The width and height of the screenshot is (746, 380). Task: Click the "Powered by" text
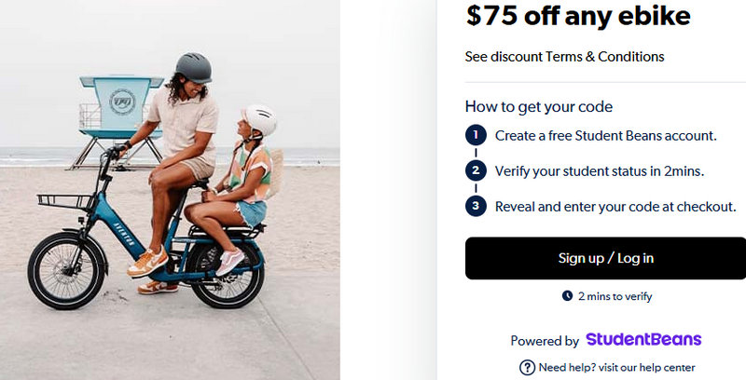pyautogui.click(x=545, y=341)
